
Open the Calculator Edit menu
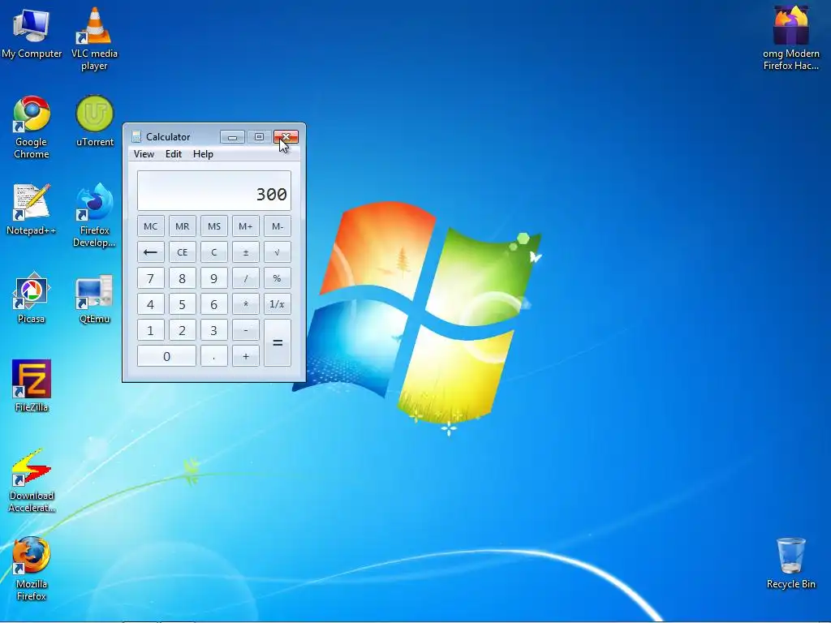pos(174,154)
